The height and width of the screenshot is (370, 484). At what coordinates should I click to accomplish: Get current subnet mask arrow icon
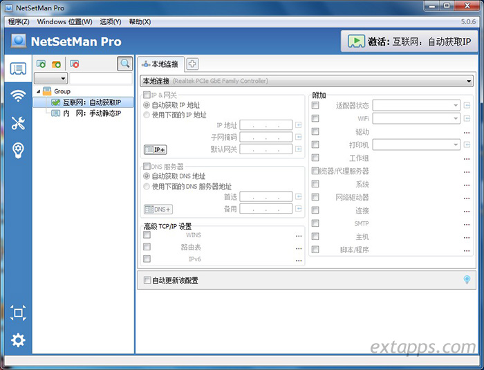click(298, 137)
